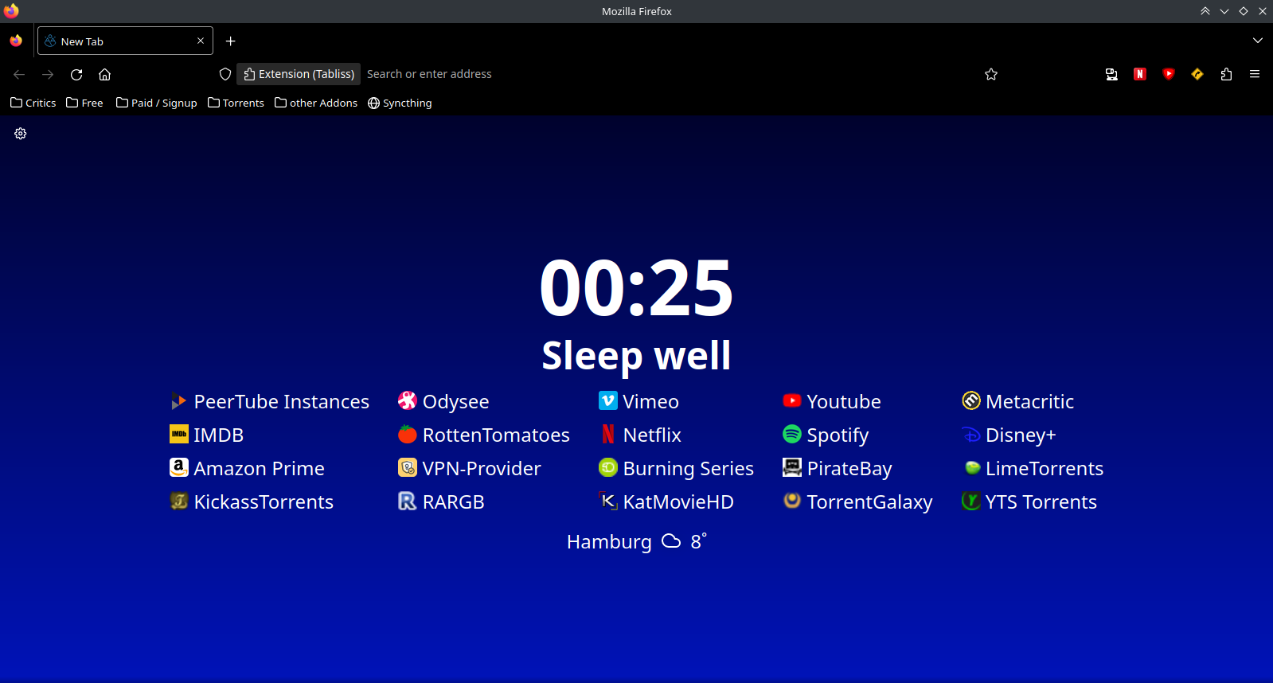
Task: Open the Paid / Signup bookmarks folder
Action: click(x=157, y=103)
